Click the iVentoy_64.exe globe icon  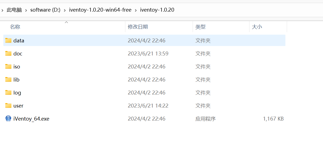coord(8,118)
